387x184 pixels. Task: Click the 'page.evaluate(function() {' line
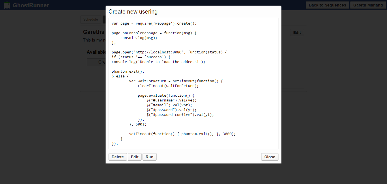[166, 96]
